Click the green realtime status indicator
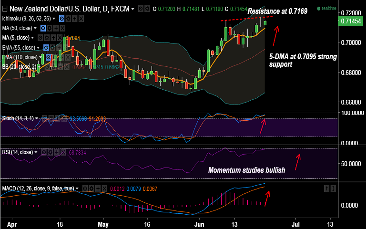 (327, 9)
